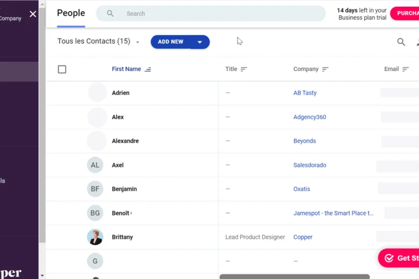Open the Add New dropdown arrow
The height and width of the screenshot is (279, 419).
point(200,42)
